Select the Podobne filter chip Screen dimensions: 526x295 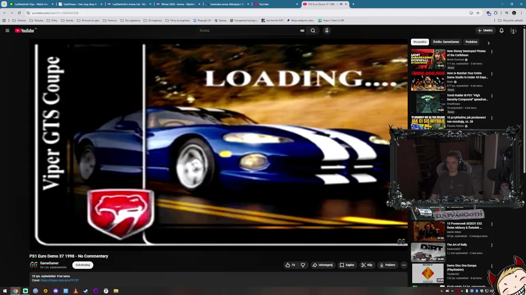(x=471, y=42)
